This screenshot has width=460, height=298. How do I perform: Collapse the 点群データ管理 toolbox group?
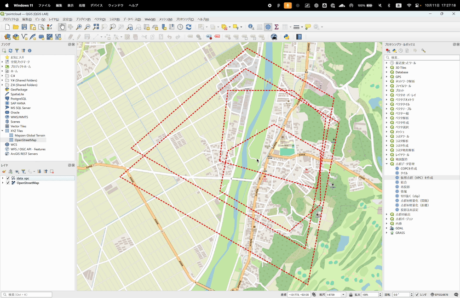[x=387, y=164]
